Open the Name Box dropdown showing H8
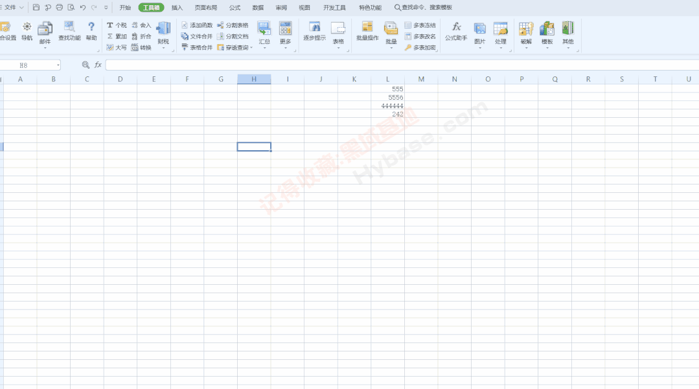The height and width of the screenshot is (389, 699). (58, 65)
